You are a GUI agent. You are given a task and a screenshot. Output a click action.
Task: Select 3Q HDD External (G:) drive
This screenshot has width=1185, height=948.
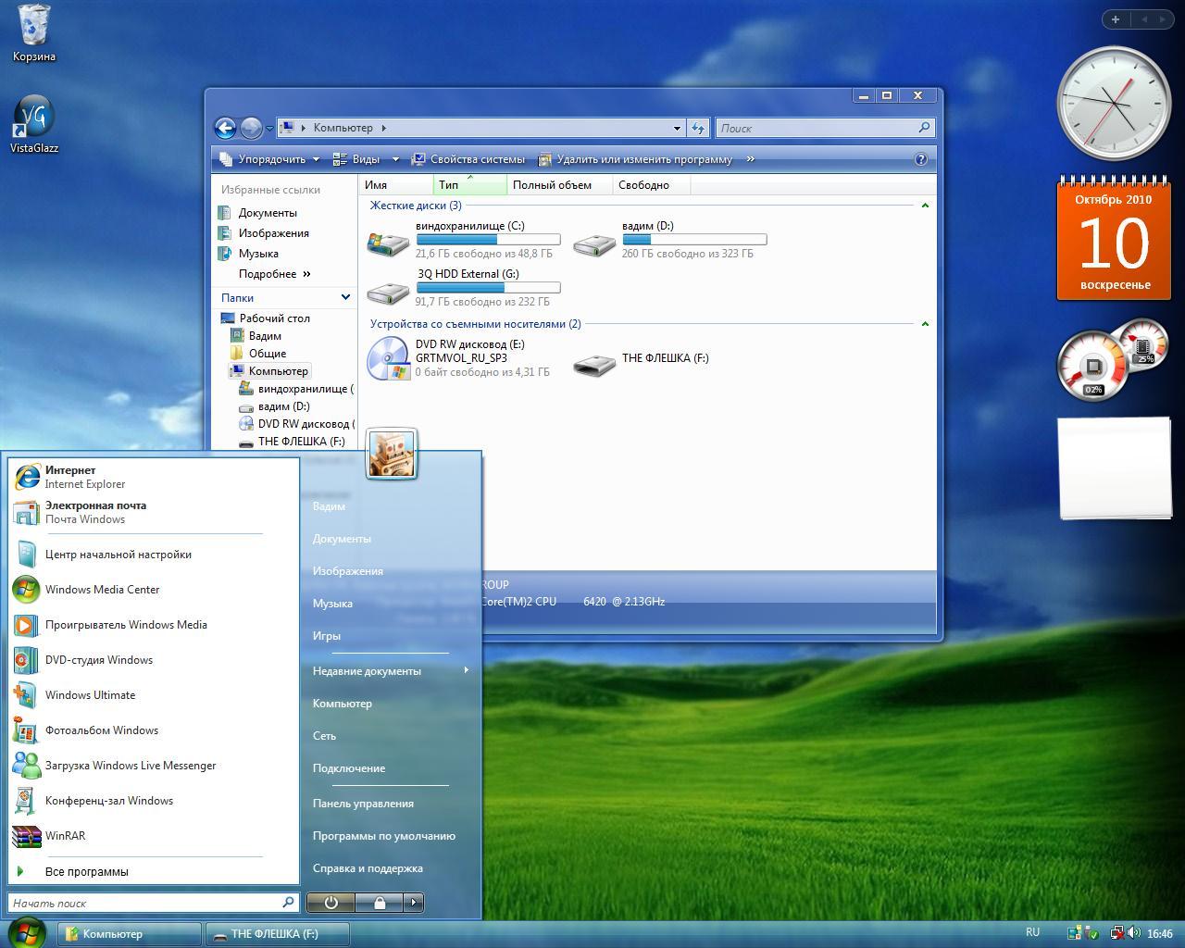pos(464,287)
